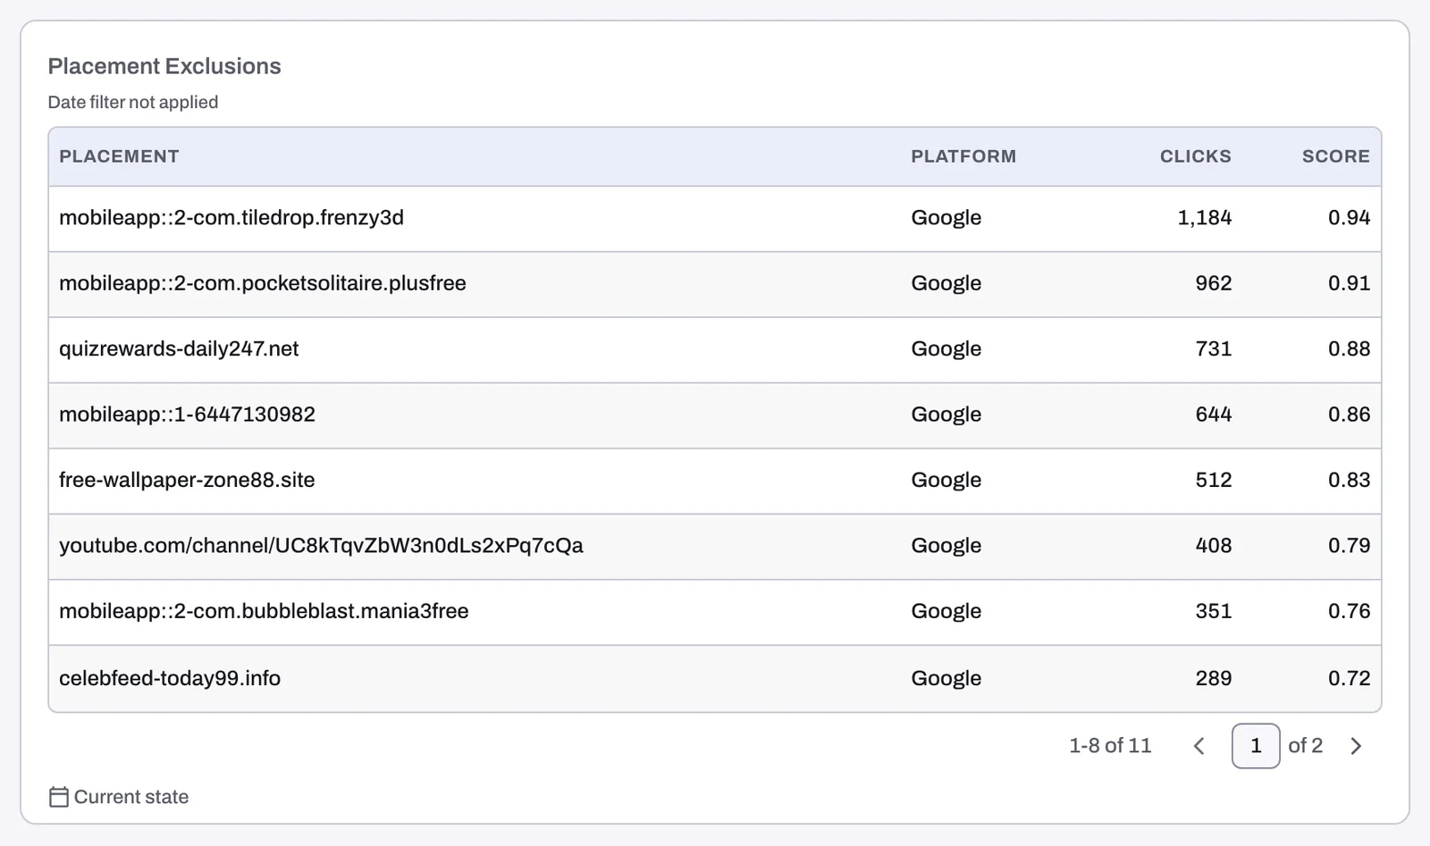Image resolution: width=1430 pixels, height=846 pixels.
Task: Edit the page number input field
Action: pyautogui.click(x=1256, y=746)
